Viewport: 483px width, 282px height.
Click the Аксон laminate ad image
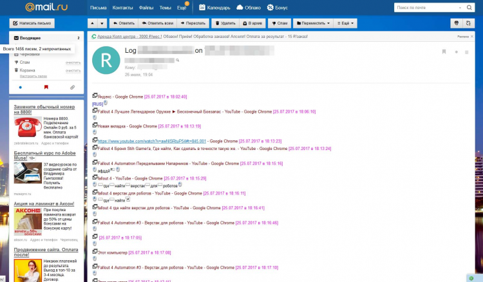28,221
